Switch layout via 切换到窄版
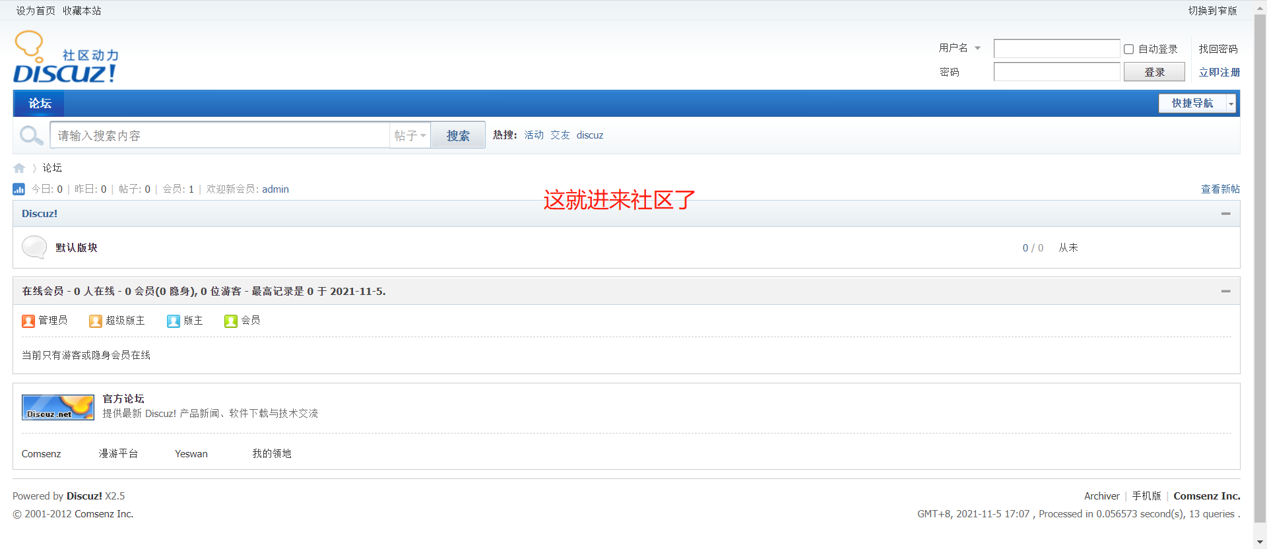The image size is (1267, 549). [1212, 11]
